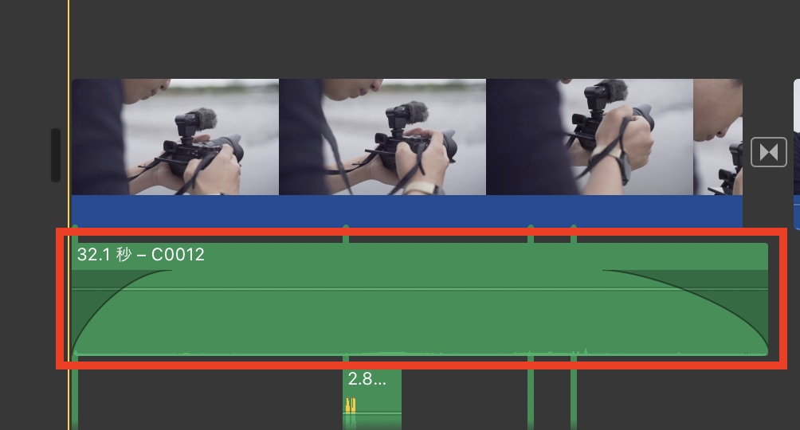Select the second video frame thumbnail
This screenshot has height=430, width=800.
[382, 137]
